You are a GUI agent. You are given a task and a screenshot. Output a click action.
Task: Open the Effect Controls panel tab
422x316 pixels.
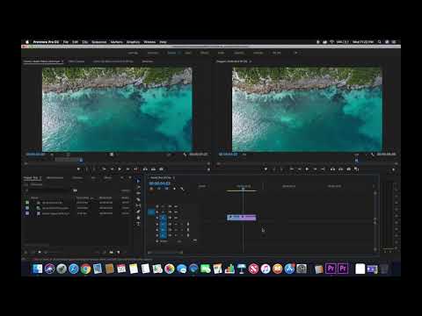[76, 61]
